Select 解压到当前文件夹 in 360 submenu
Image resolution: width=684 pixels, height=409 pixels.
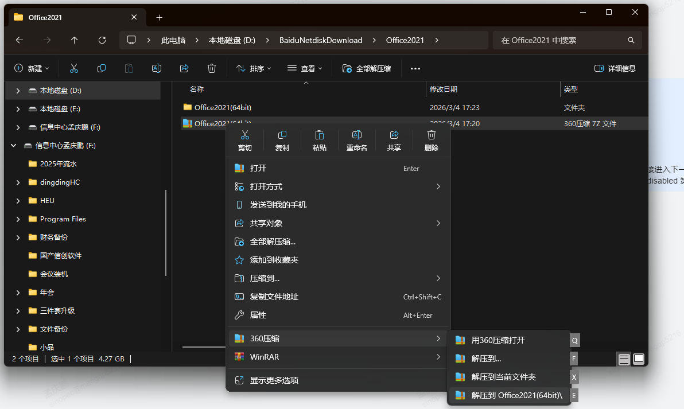503,377
